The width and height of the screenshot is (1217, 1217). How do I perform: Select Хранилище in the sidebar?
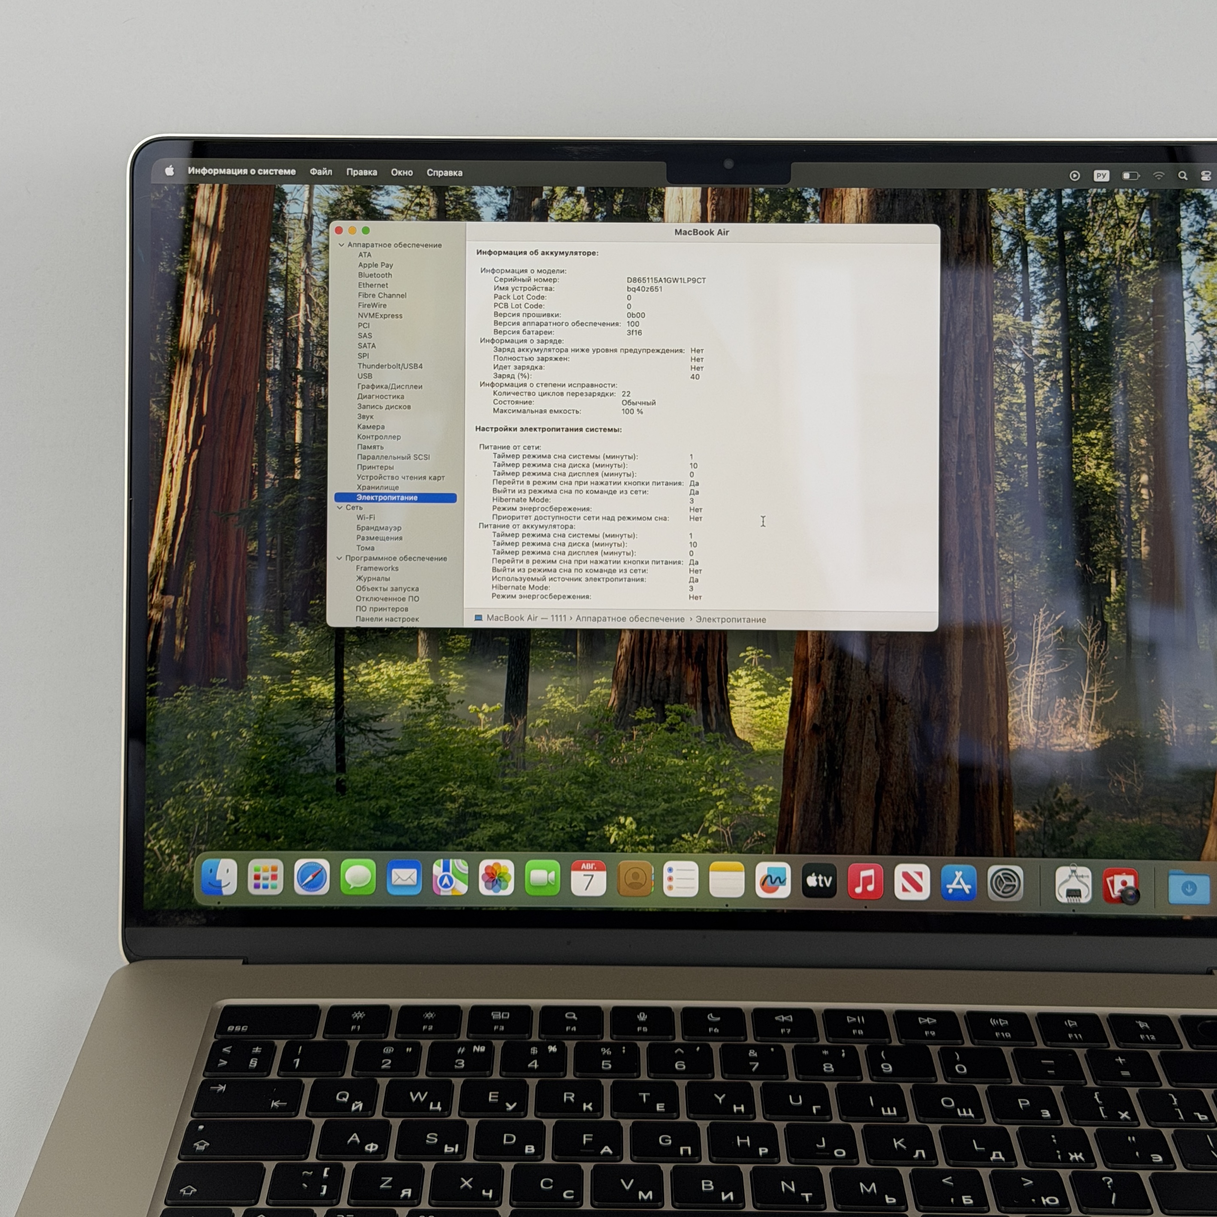378,487
